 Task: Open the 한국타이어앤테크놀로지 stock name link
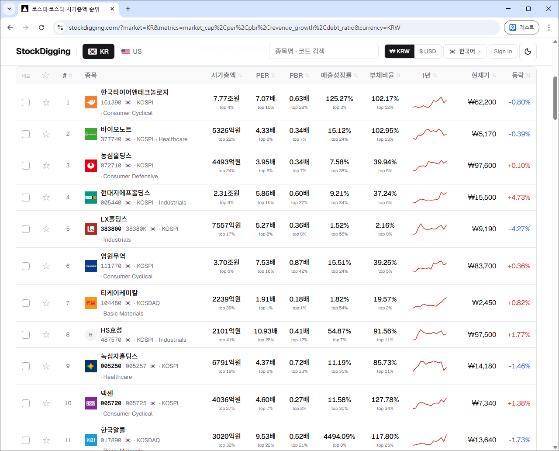point(135,92)
